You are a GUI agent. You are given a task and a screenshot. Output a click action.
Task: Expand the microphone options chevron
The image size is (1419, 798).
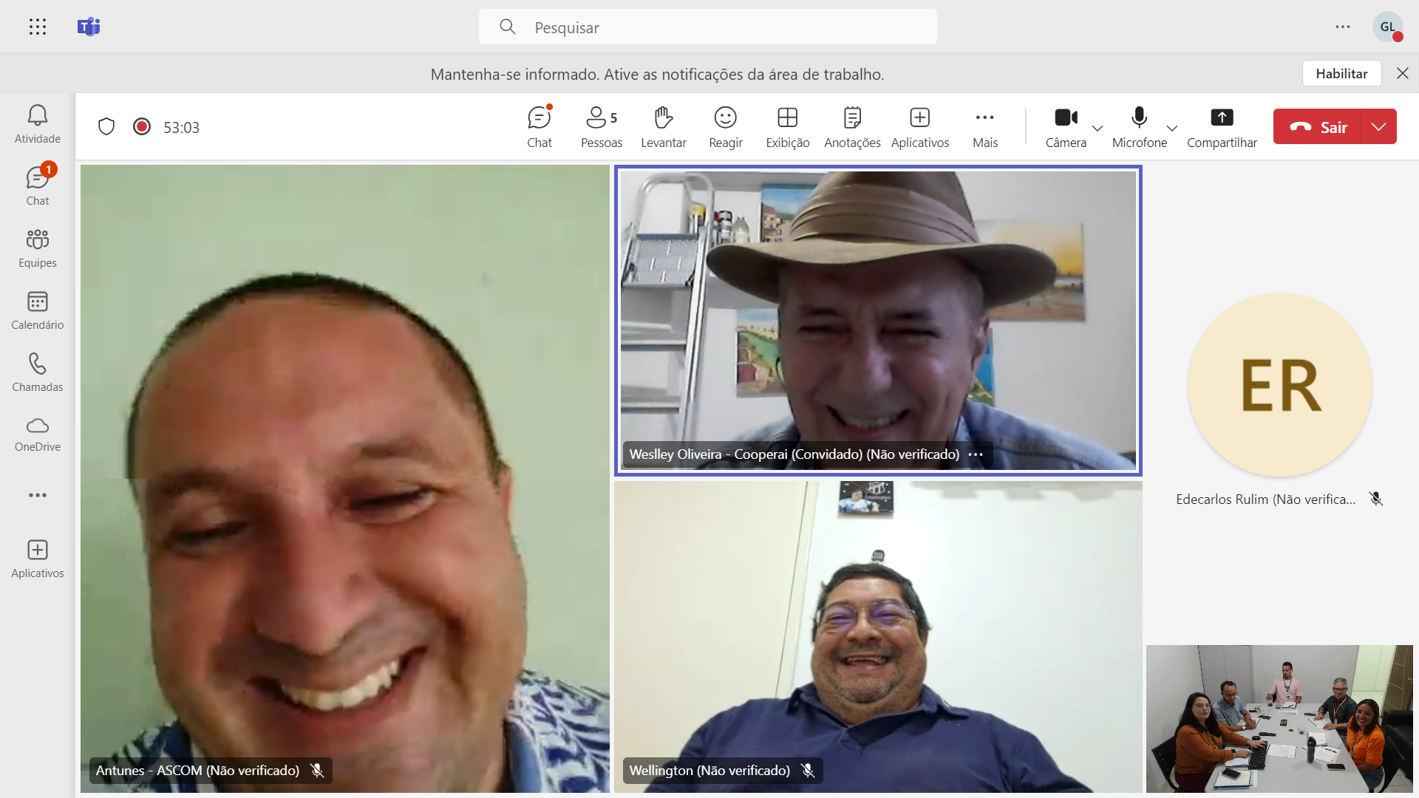coord(1172,128)
